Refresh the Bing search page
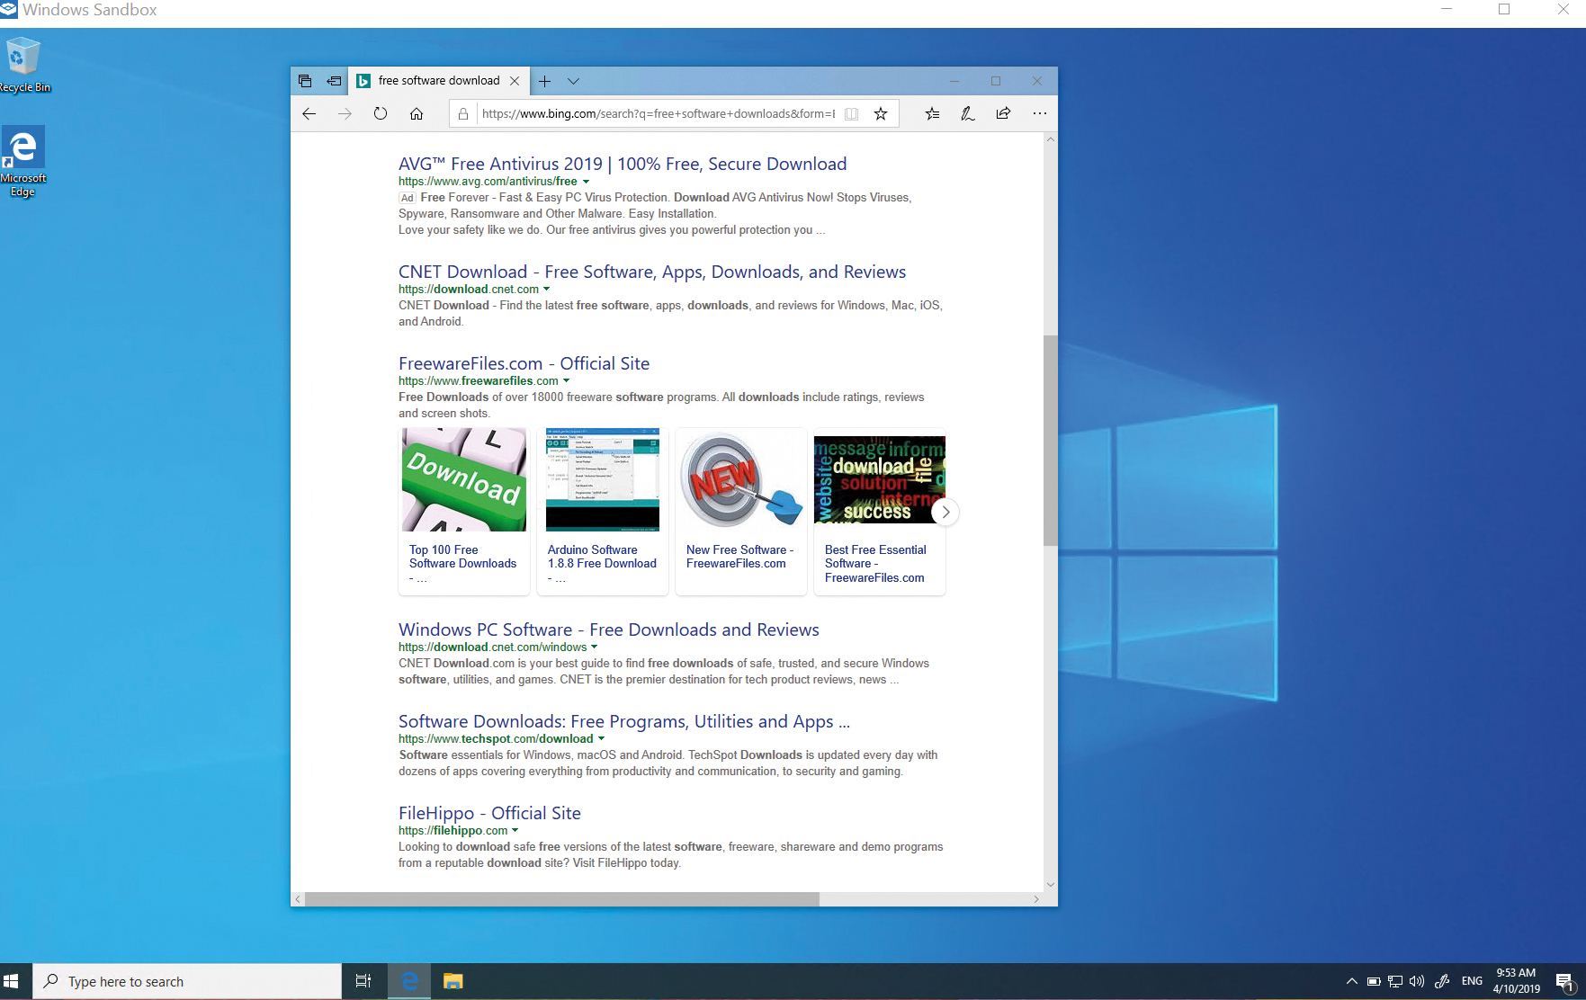This screenshot has width=1586, height=1000. (x=381, y=113)
